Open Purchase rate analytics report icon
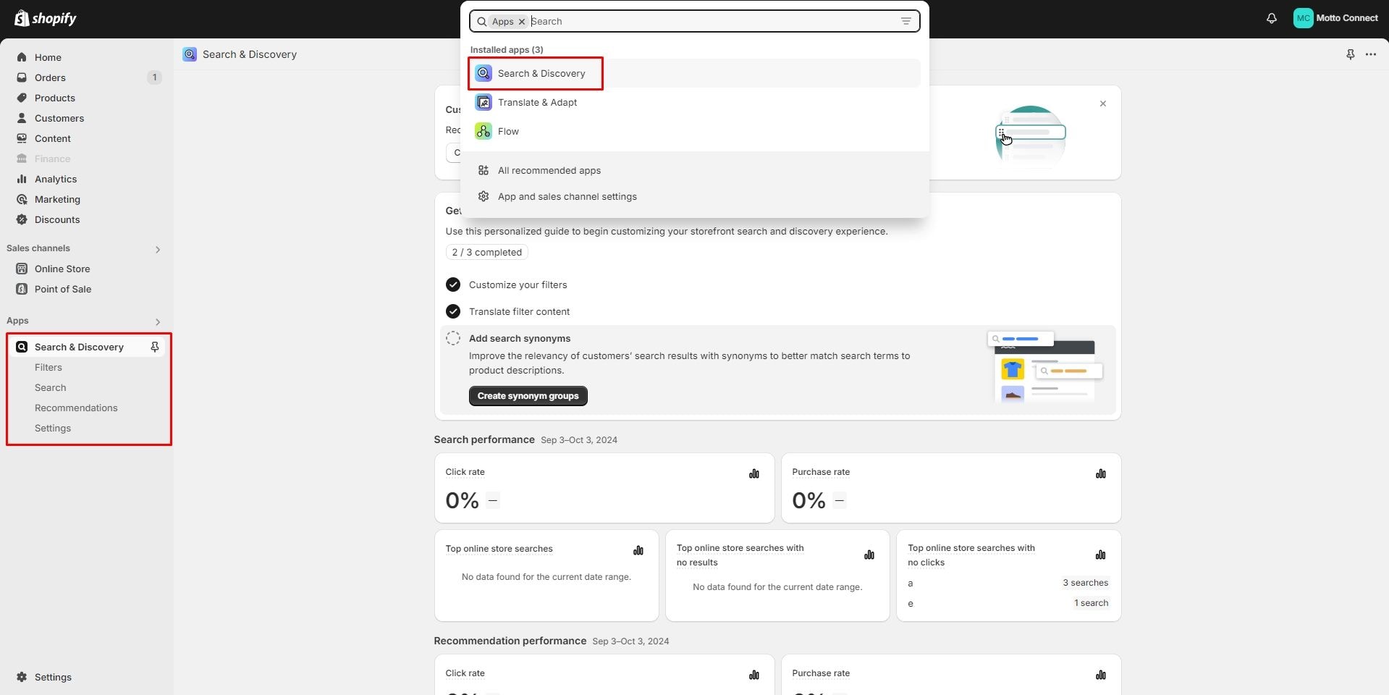Viewport: 1389px width, 695px height. pos(1100,473)
